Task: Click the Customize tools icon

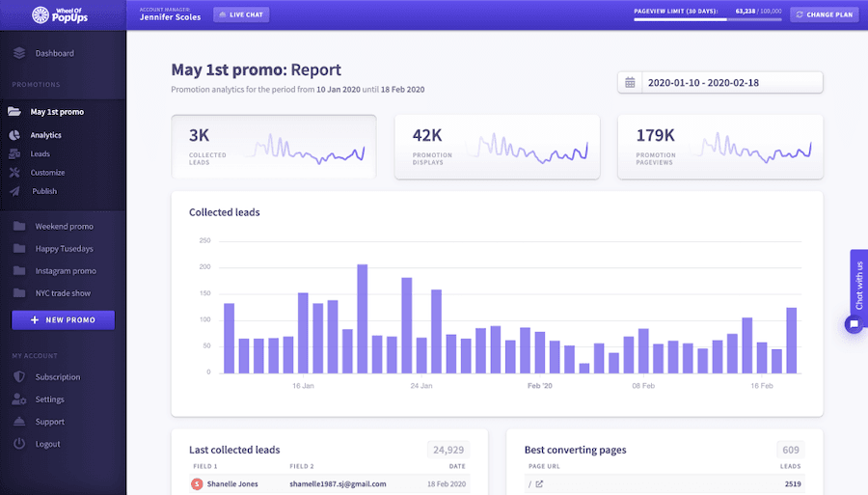Action: coord(14,173)
